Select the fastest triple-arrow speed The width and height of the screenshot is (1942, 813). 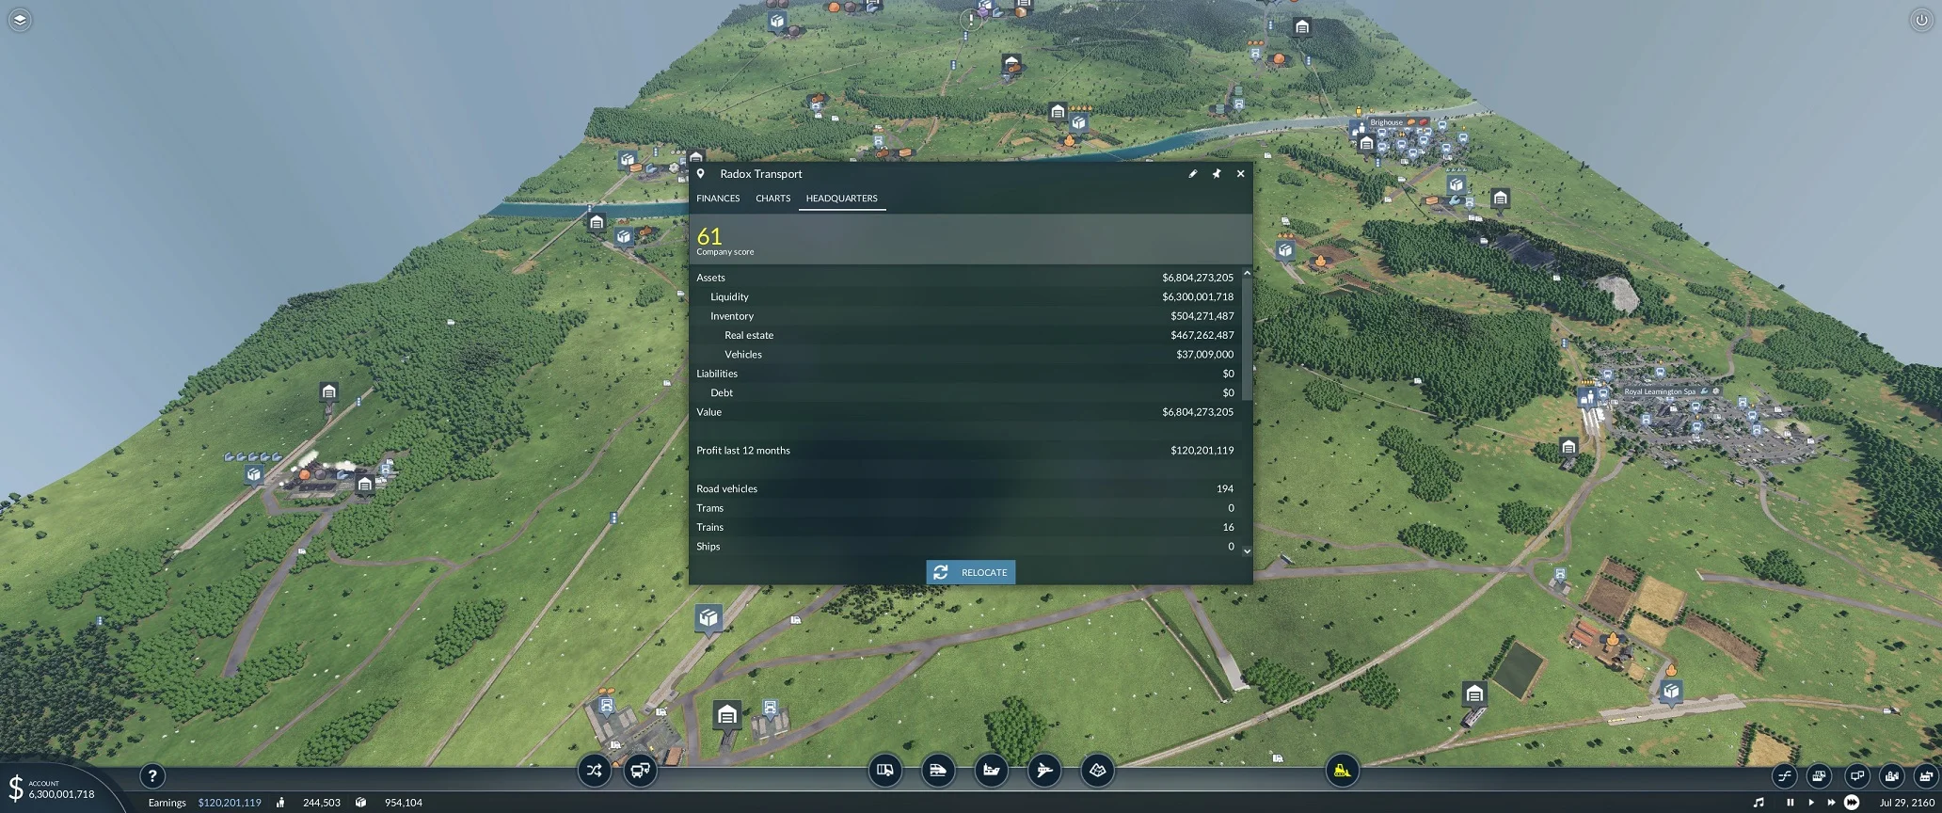pos(1852,803)
